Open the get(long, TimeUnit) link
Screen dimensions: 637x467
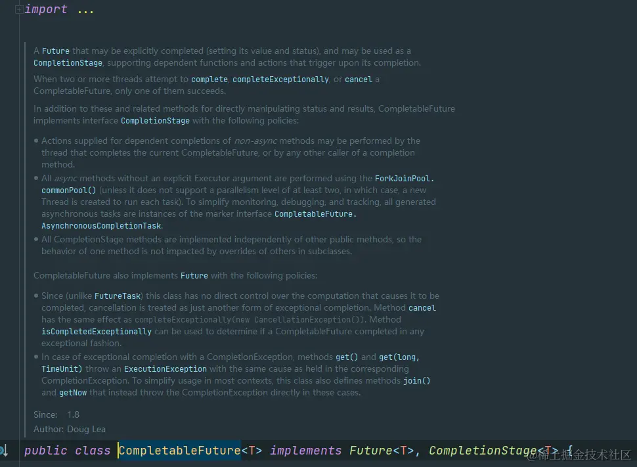tap(399, 357)
